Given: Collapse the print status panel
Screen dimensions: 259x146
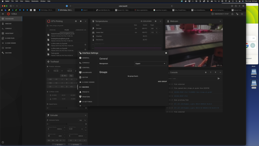Looking at the screenshot, I should [85, 21].
